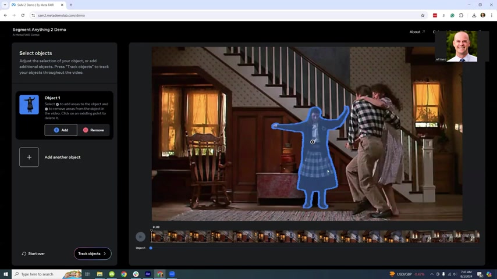Open the green circular app on the taskbar
The image size is (497, 279).
[112, 274]
